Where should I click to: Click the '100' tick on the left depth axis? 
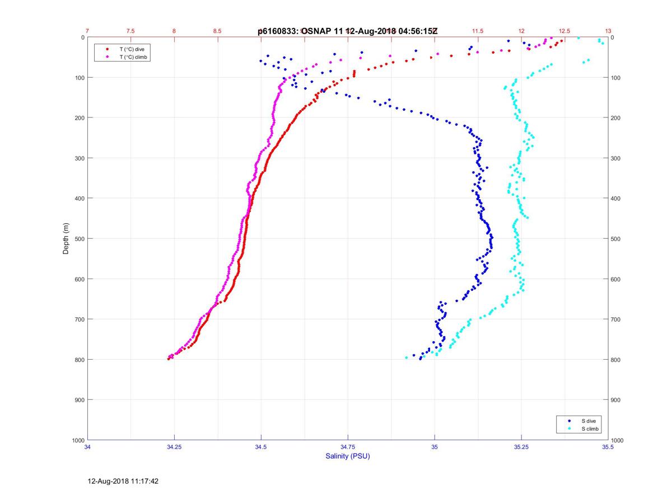(80, 77)
